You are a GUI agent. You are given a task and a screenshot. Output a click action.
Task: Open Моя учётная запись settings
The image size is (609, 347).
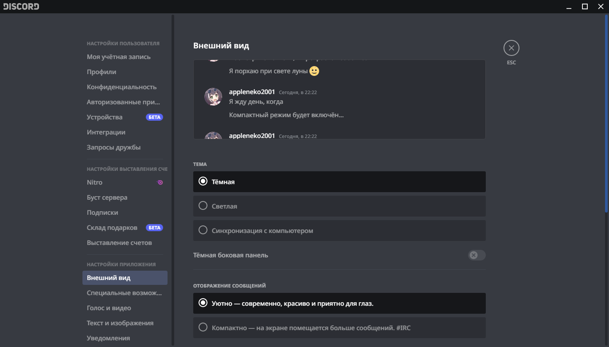click(125, 57)
